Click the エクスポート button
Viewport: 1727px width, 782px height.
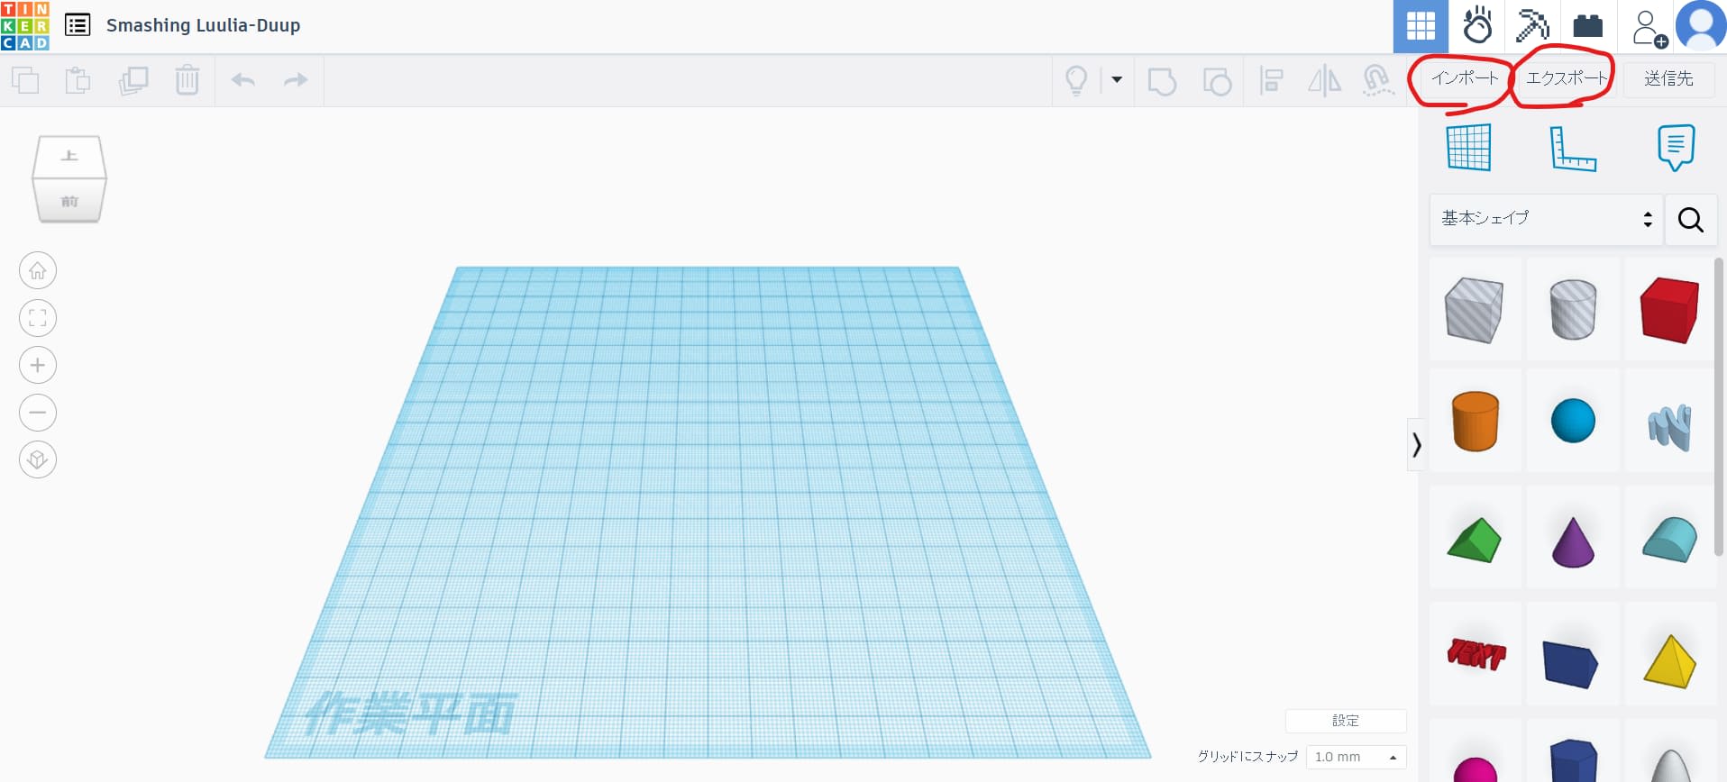coord(1566,78)
